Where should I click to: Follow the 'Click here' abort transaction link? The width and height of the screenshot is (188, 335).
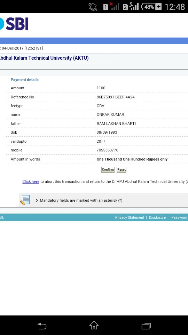pyautogui.click(x=31, y=181)
